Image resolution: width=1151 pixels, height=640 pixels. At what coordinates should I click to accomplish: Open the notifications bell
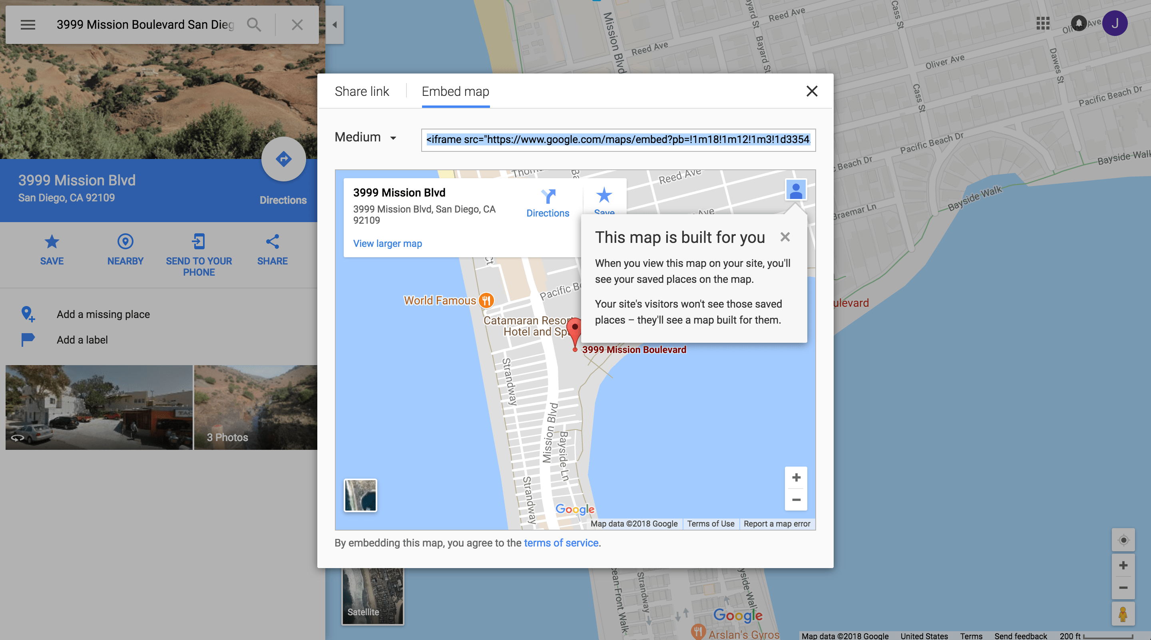(1079, 24)
